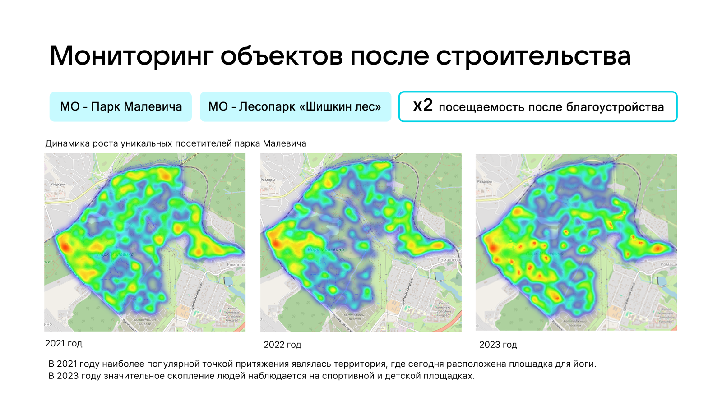Open the 2022 heatmap image

click(361, 242)
